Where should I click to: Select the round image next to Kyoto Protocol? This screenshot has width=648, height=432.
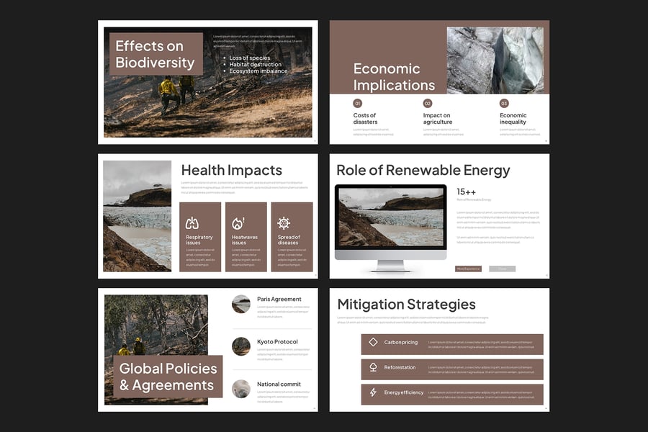coord(241,346)
